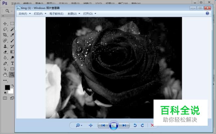Viewport: 216px width, 134px height.
Task: Select the Lasso tool in Photoshop
Action: tap(5, 29)
